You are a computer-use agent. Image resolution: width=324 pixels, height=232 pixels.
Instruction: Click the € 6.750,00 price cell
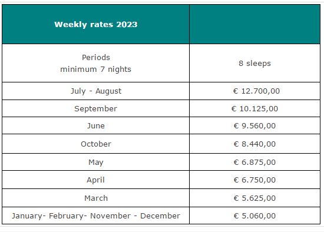(254, 180)
